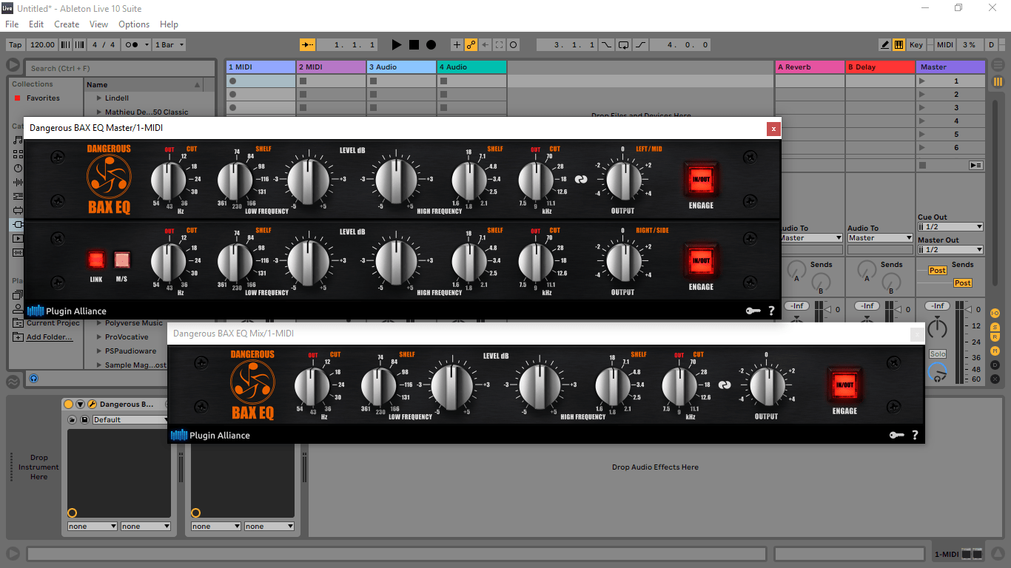Hide the browser with its triangle button
1011x568 pixels.
pos(13,66)
